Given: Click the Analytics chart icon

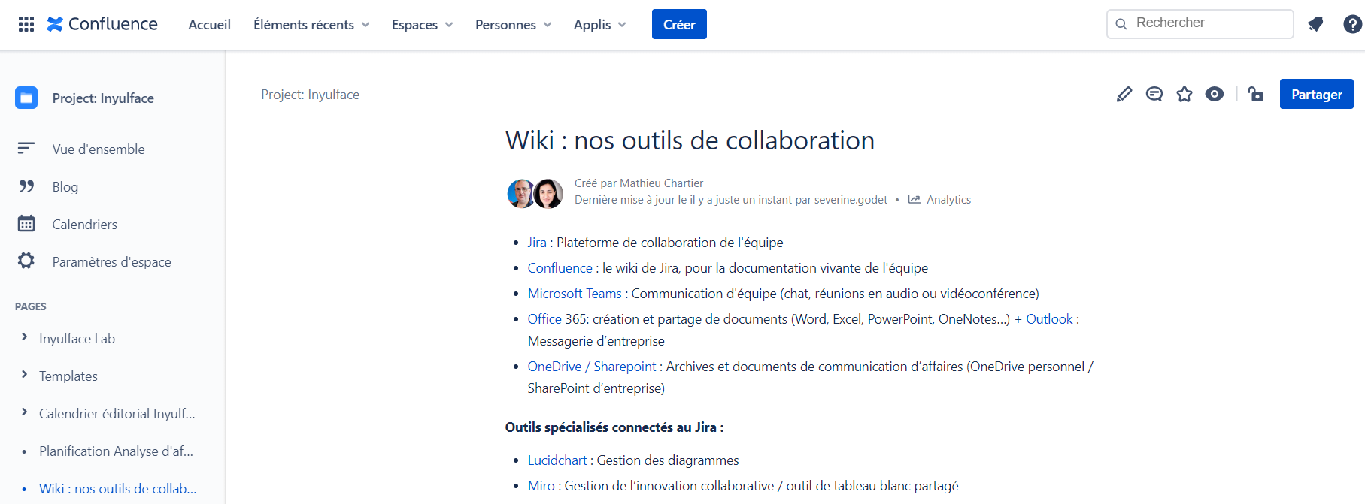Looking at the screenshot, I should (x=914, y=200).
